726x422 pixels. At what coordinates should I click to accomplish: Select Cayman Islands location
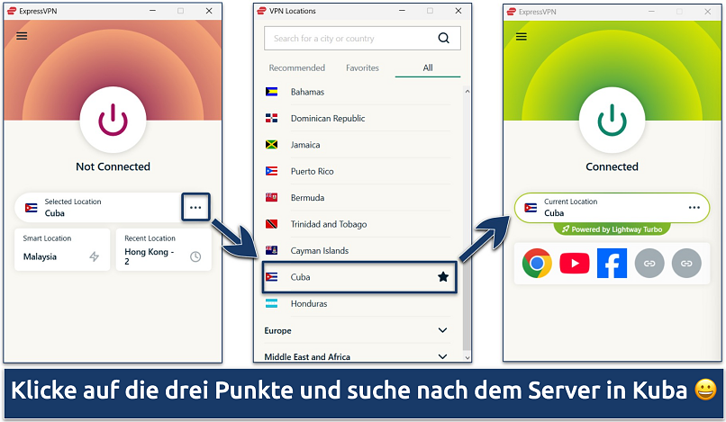pos(358,250)
